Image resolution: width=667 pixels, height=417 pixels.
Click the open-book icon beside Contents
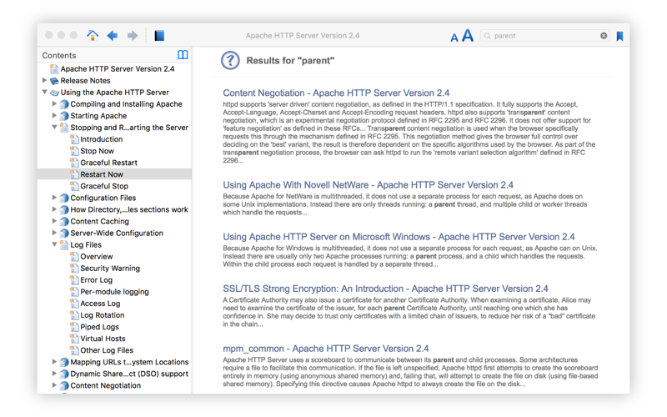(183, 55)
